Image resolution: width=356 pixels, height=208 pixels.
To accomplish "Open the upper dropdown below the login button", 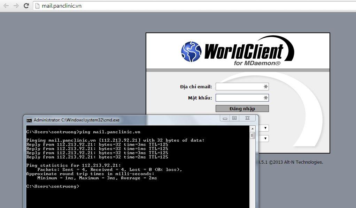I will [265, 128].
